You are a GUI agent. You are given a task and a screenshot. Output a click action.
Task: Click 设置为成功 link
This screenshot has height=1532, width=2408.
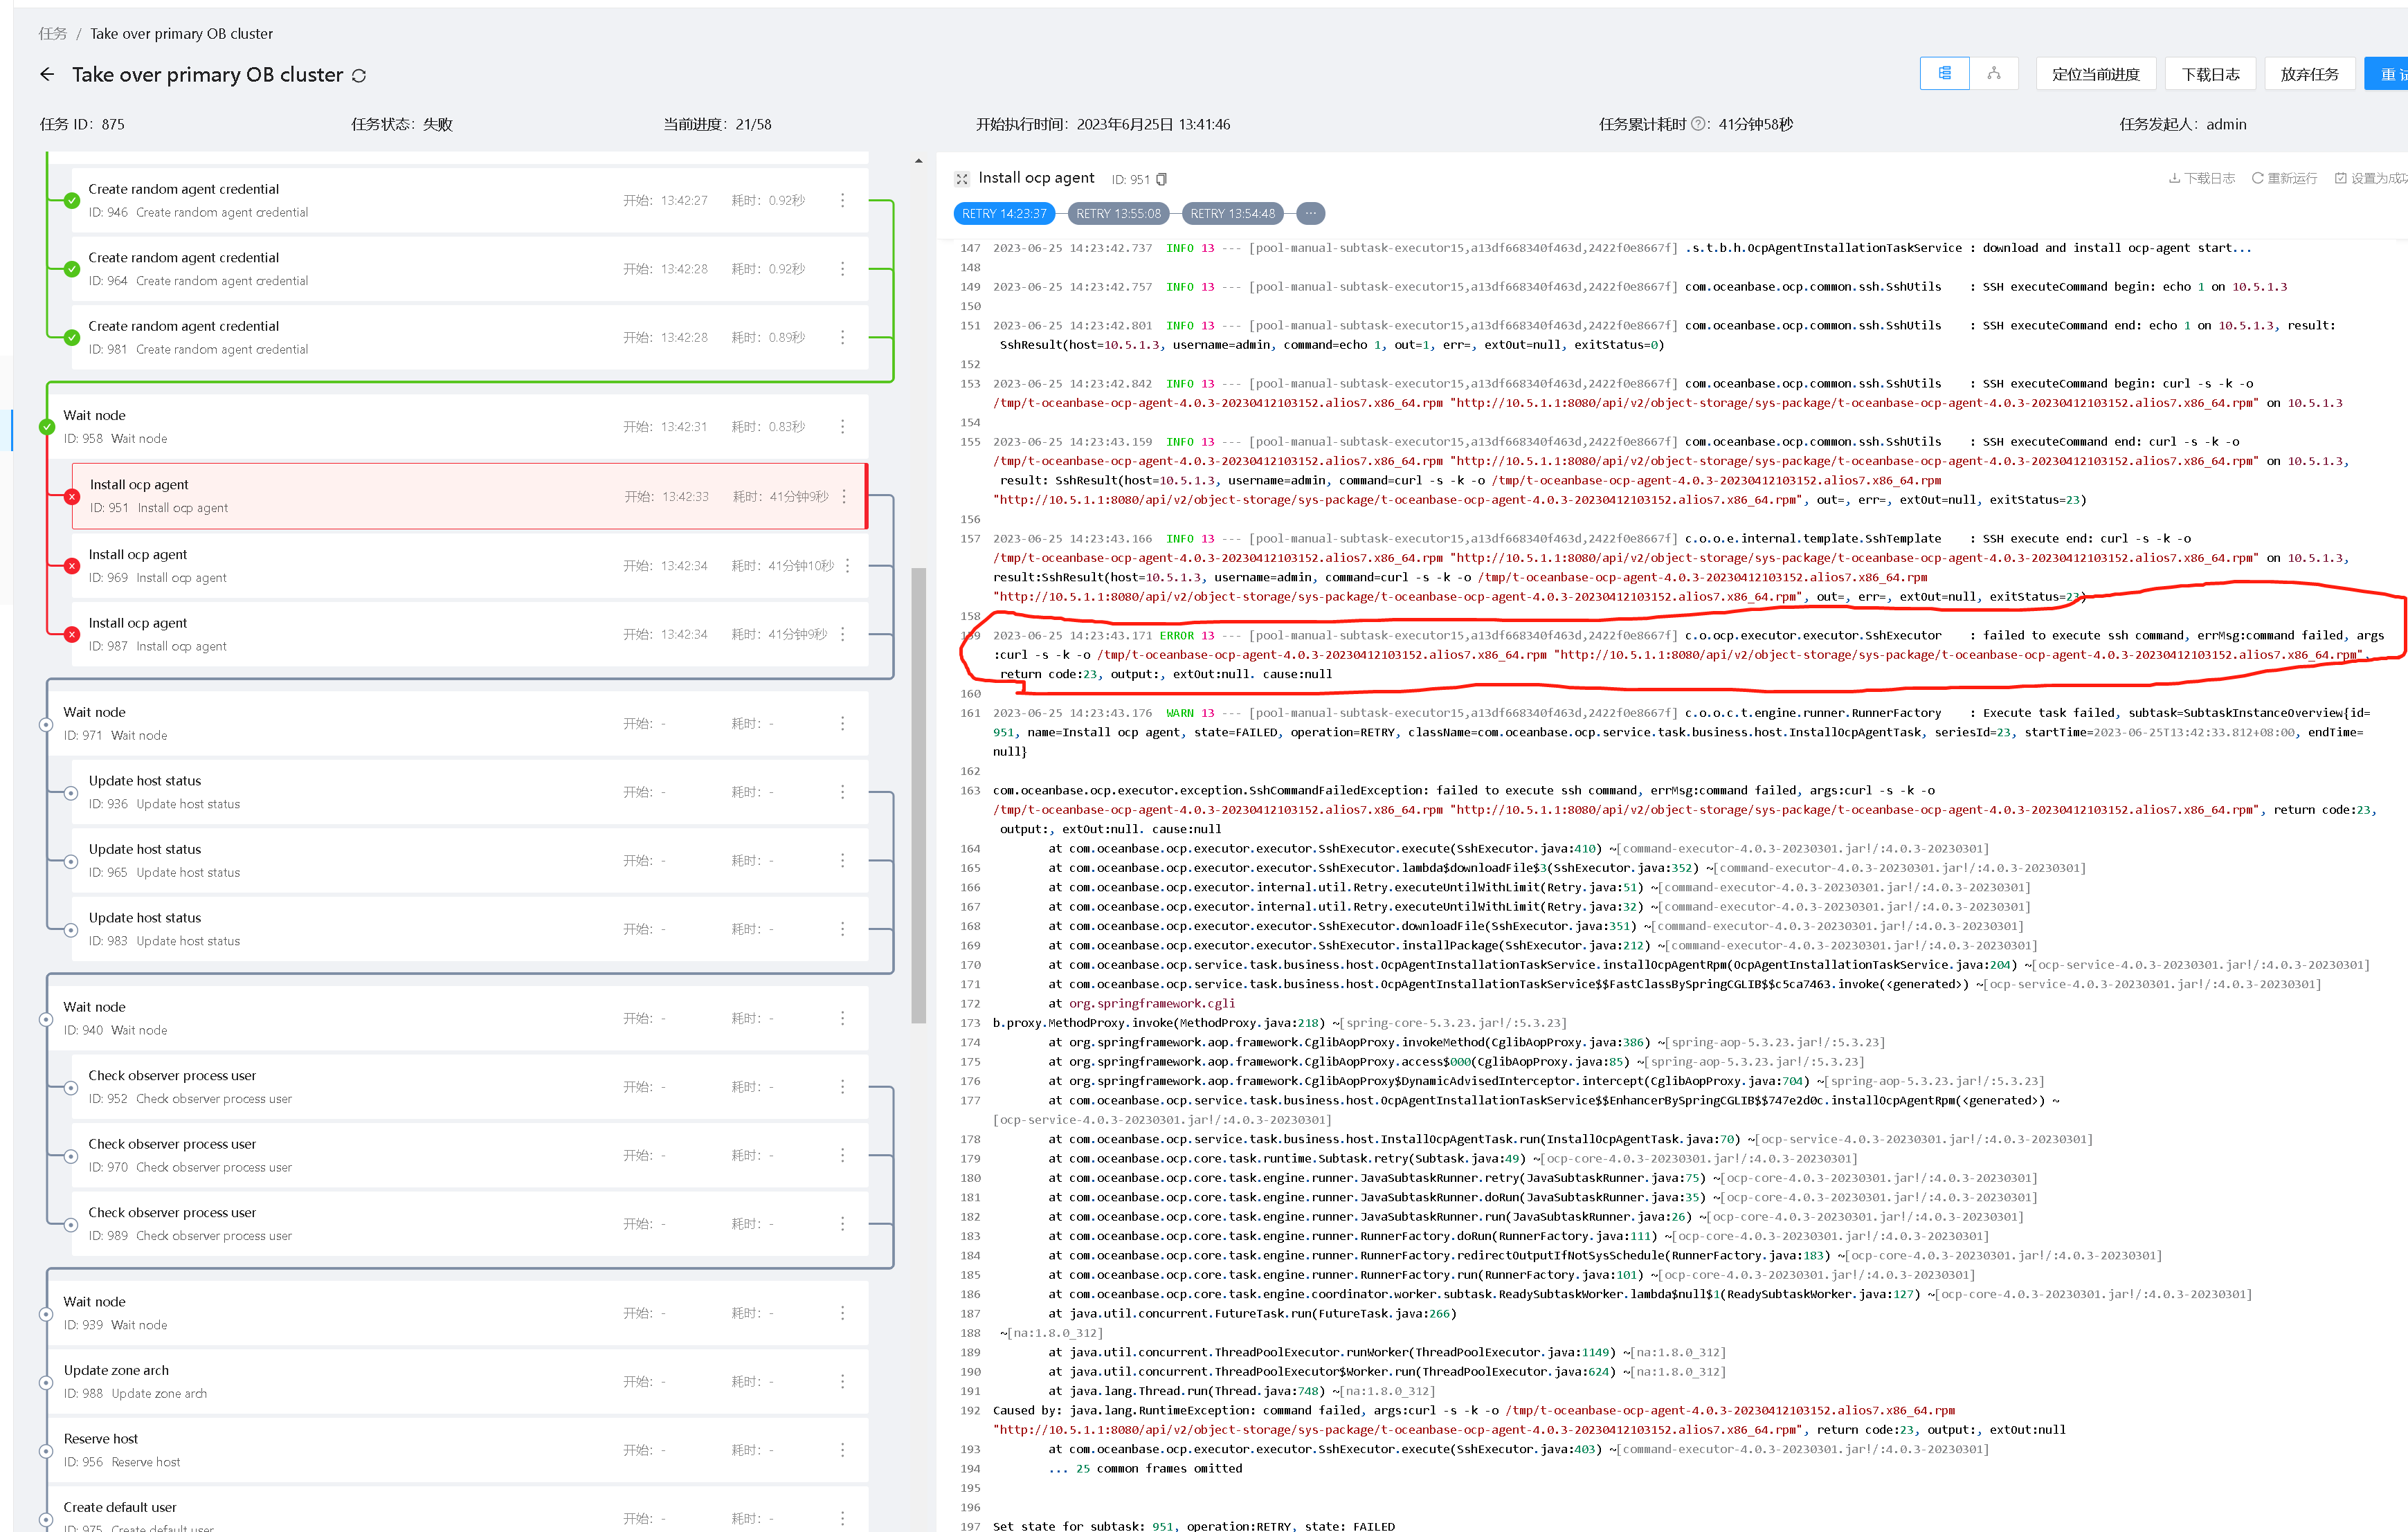[2371, 178]
